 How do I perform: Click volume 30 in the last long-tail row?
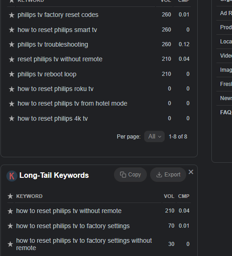coord(171,244)
